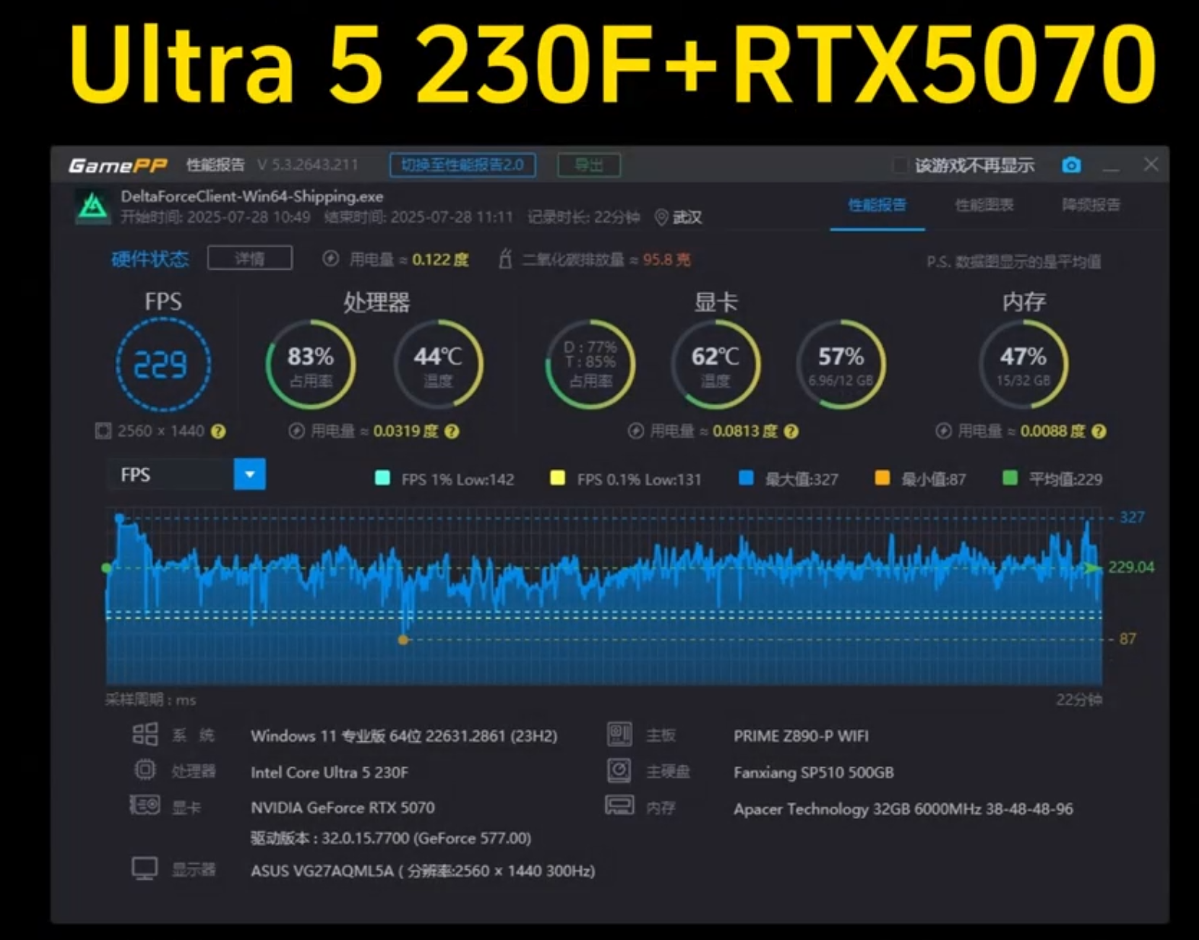The width and height of the screenshot is (1199, 940).
Task: Click the yellow FPS 0.1% Low:131 legend swatch
Action: point(558,478)
